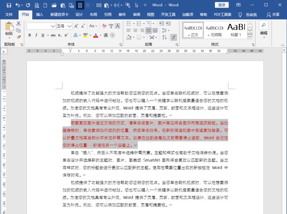Screen dimensions: 287x214
Task: Apply yellow text highlight color
Action: 85,35
